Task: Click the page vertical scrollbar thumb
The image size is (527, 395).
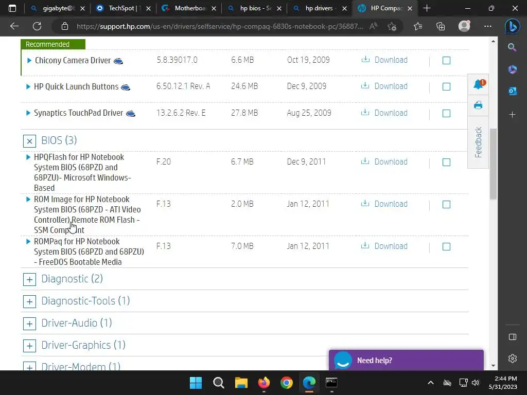Action: pyautogui.click(x=493, y=164)
